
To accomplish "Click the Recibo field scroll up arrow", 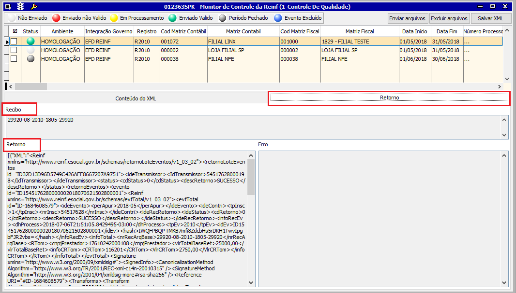I will click(504, 120).
